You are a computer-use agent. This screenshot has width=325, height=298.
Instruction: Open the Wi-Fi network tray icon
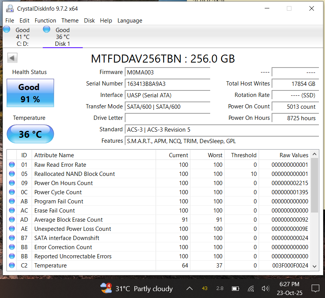tap(251, 288)
